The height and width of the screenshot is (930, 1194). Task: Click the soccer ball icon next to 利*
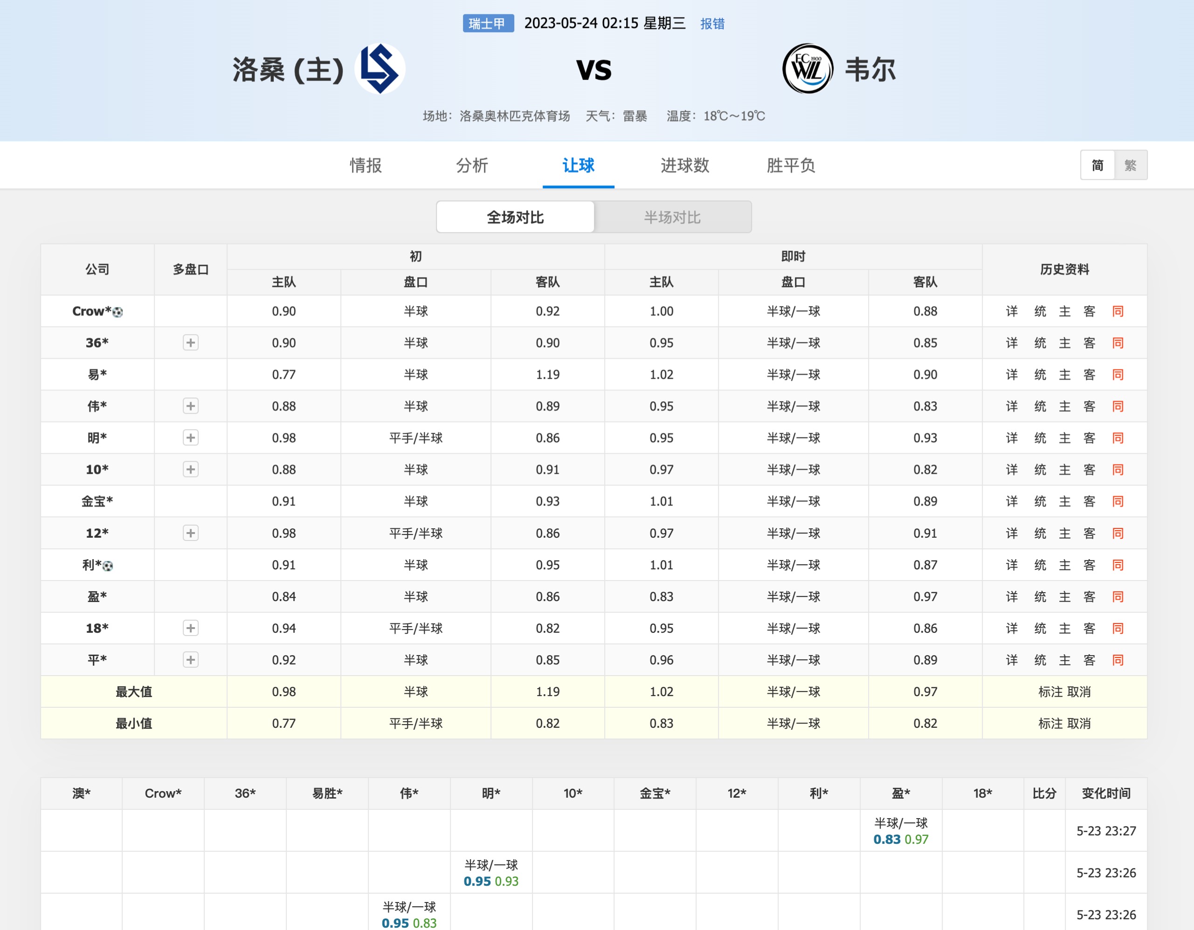coord(108,566)
